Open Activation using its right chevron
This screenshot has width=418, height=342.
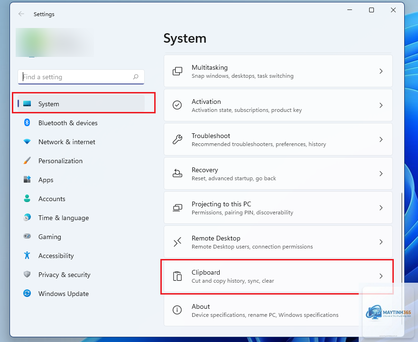(381, 105)
